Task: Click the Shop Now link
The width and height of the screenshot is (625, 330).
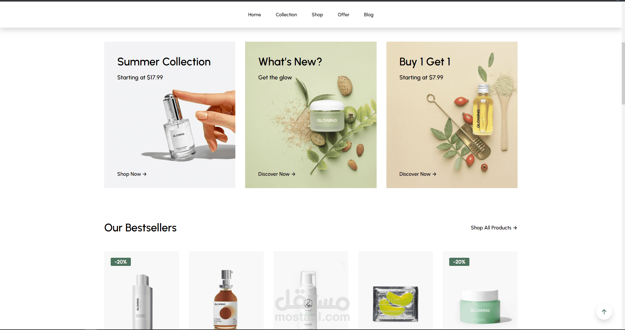Action: pos(132,174)
